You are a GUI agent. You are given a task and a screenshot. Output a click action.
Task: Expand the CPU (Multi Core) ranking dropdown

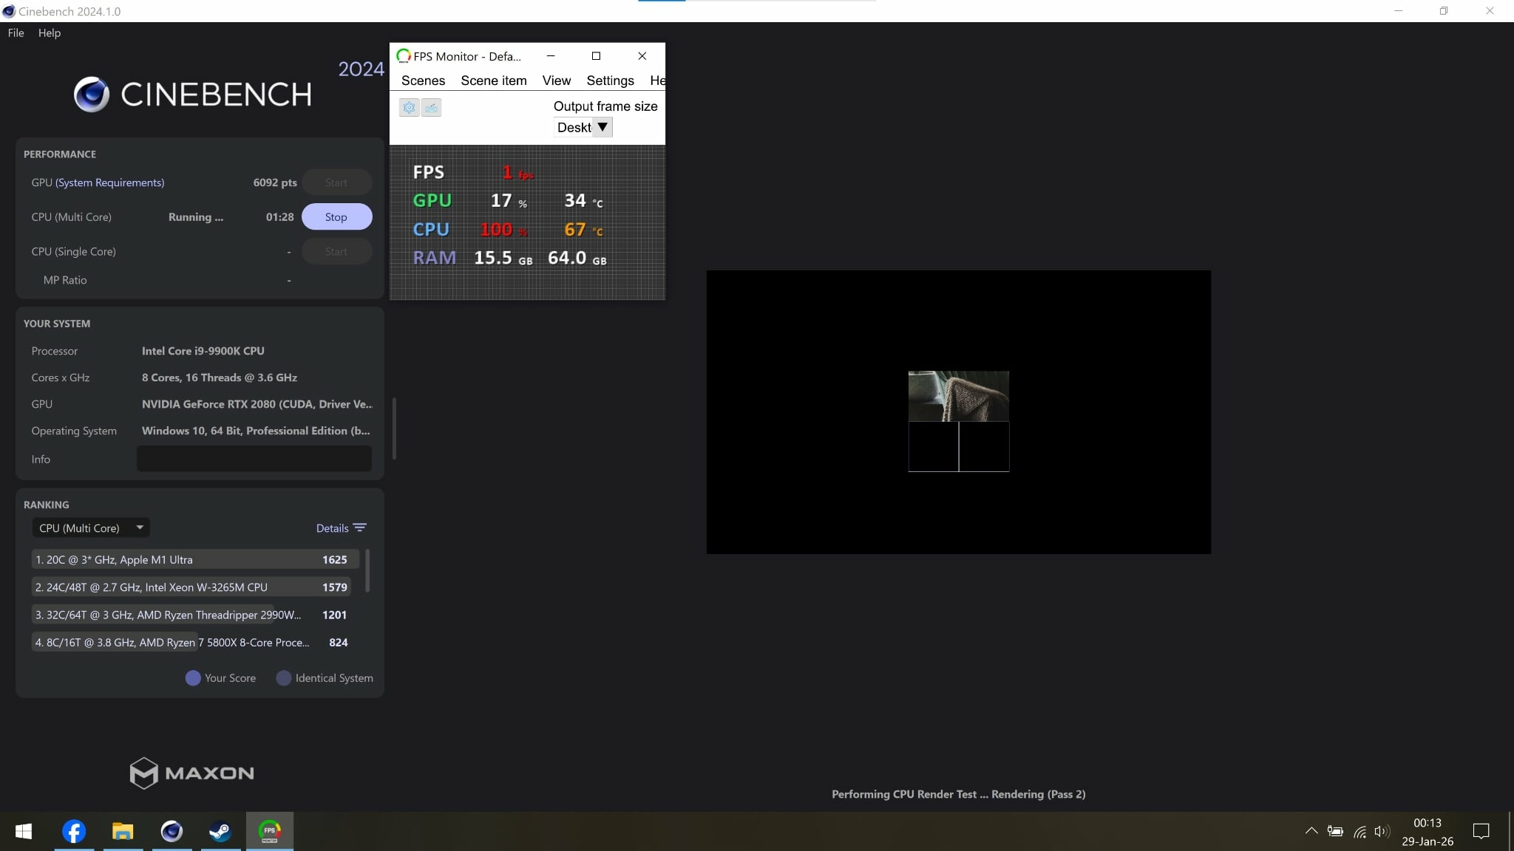click(91, 528)
